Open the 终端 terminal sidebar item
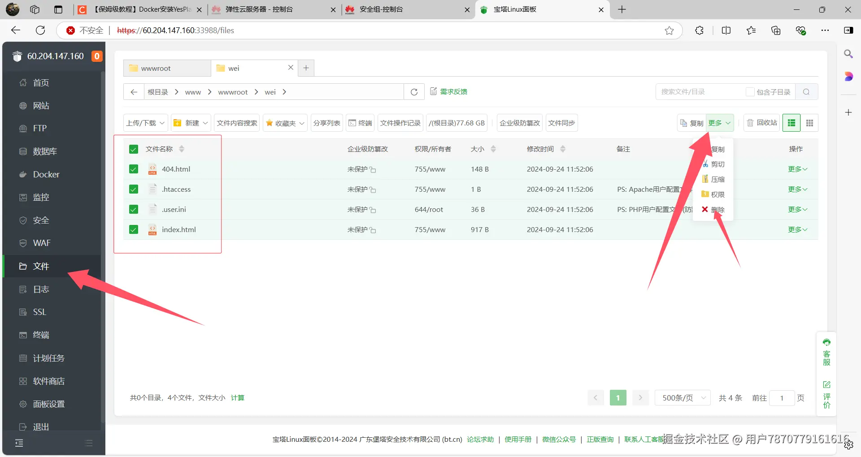 coord(40,335)
